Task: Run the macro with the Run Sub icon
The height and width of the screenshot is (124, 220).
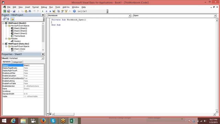Action: click(43, 11)
